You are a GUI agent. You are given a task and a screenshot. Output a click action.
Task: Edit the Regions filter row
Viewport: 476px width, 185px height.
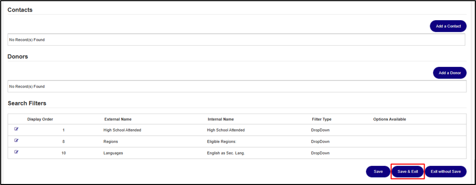coord(17,140)
